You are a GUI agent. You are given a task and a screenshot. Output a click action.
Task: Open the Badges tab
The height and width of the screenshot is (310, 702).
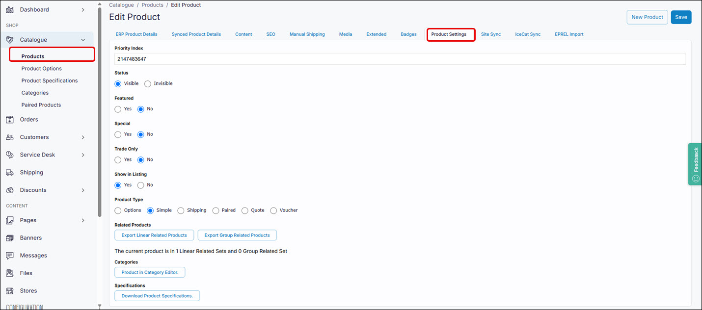[x=408, y=34]
